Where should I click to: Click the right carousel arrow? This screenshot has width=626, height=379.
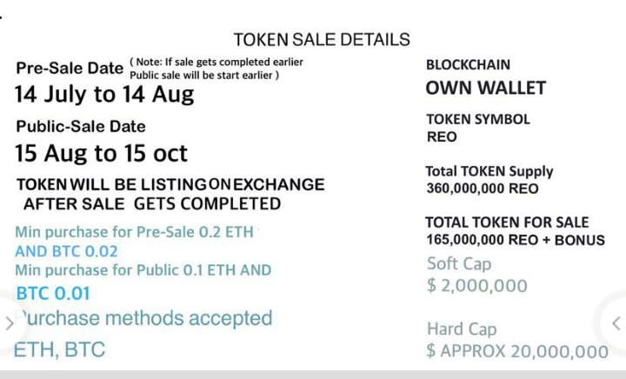click(616, 323)
